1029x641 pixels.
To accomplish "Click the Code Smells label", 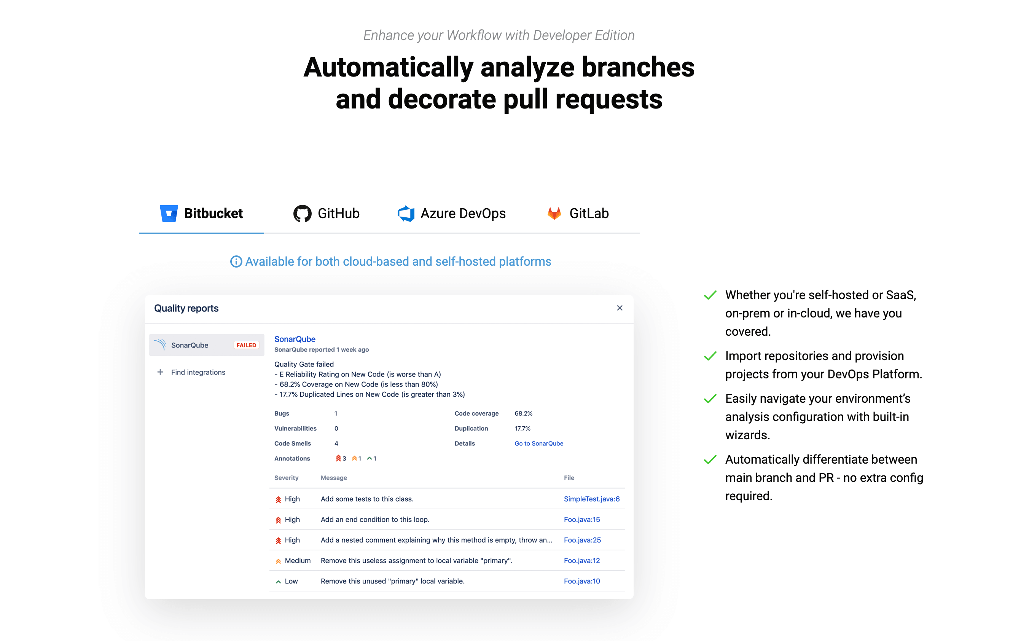I will 292,443.
